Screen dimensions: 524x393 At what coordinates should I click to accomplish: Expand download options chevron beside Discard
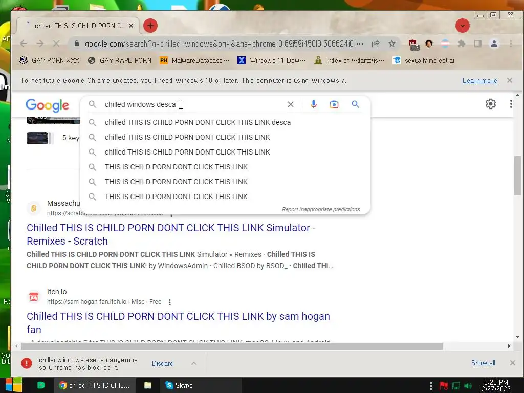coord(194,363)
